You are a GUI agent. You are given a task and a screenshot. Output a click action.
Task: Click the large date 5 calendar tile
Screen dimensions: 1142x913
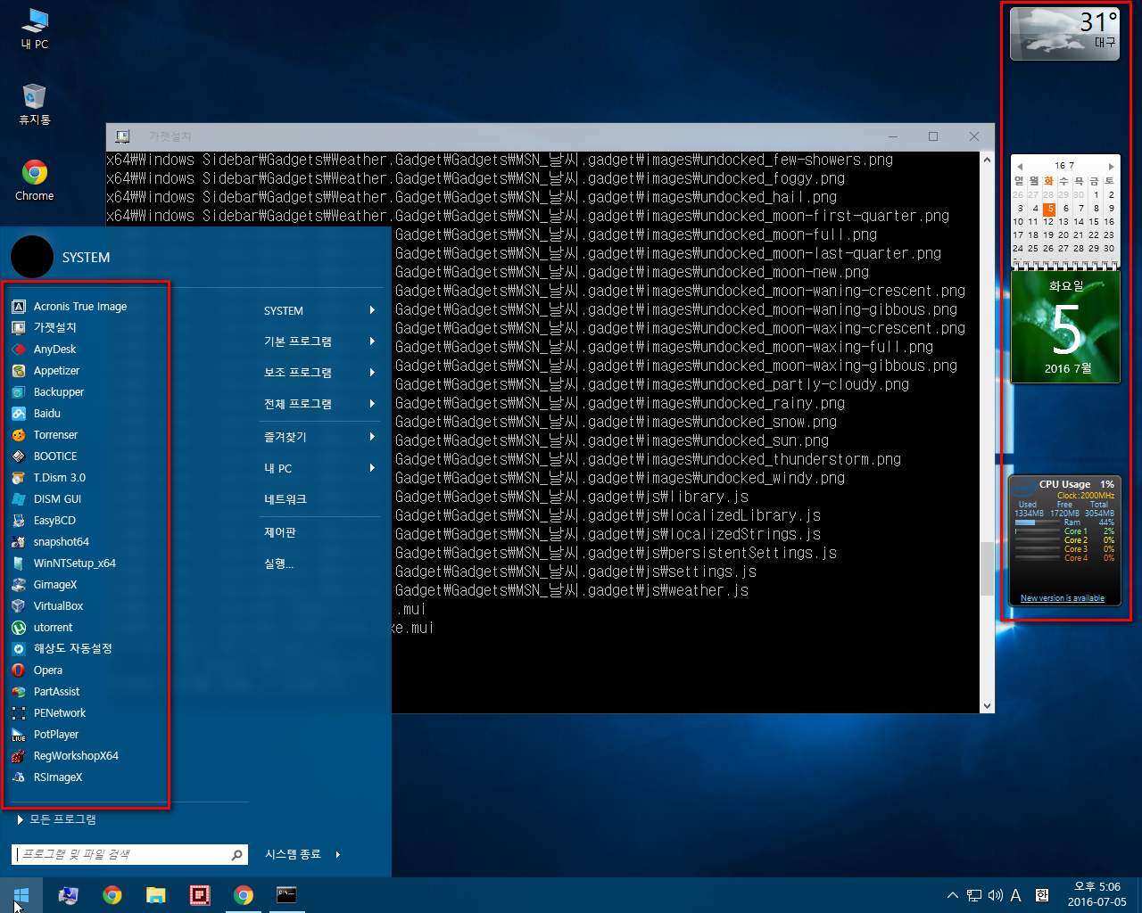tap(1065, 327)
